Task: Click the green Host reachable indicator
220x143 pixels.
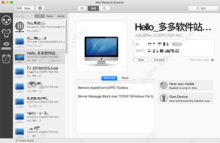Action: pyautogui.click(x=213, y=60)
